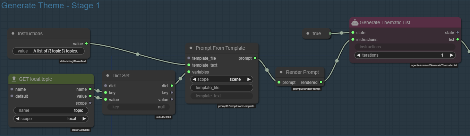Click the upload icon on GET local.topic node
The width and height of the screenshot is (470, 136).
pyautogui.click(x=14, y=79)
